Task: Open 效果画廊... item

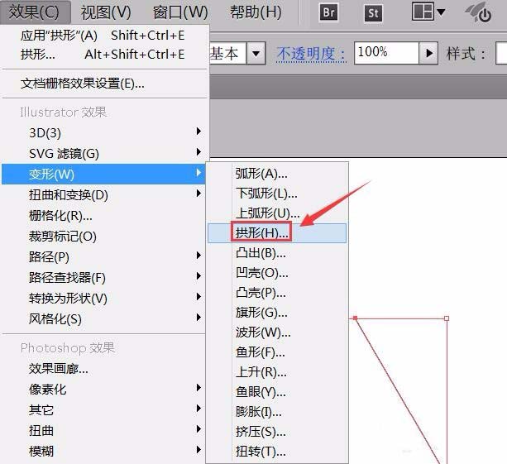Action: click(104, 368)
